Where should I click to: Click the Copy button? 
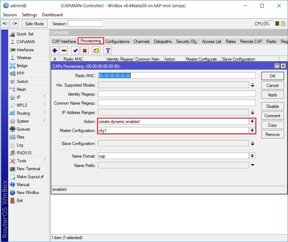272,125
